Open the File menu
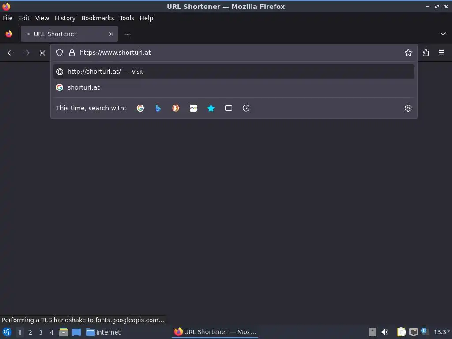 click(8, 18)
